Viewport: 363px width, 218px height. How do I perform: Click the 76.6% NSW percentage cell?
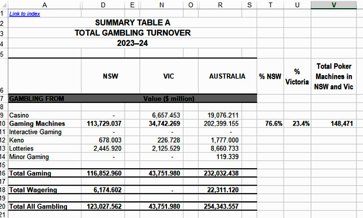click(x=273, y=124)
